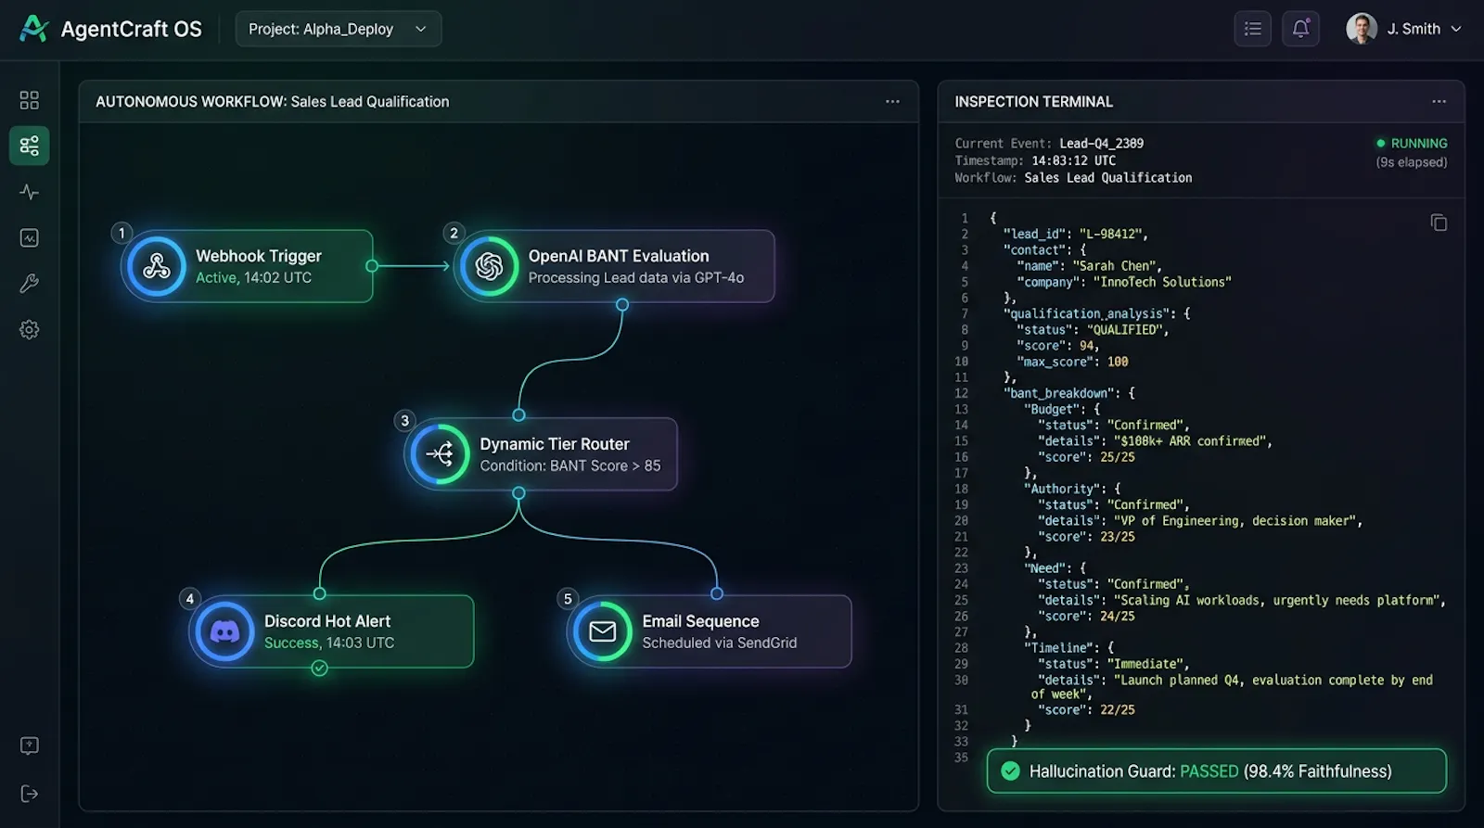Screen dimensions: 1484x828
Task: Click Discord Hot Alert top input port
Action: [x=319, y=593]
